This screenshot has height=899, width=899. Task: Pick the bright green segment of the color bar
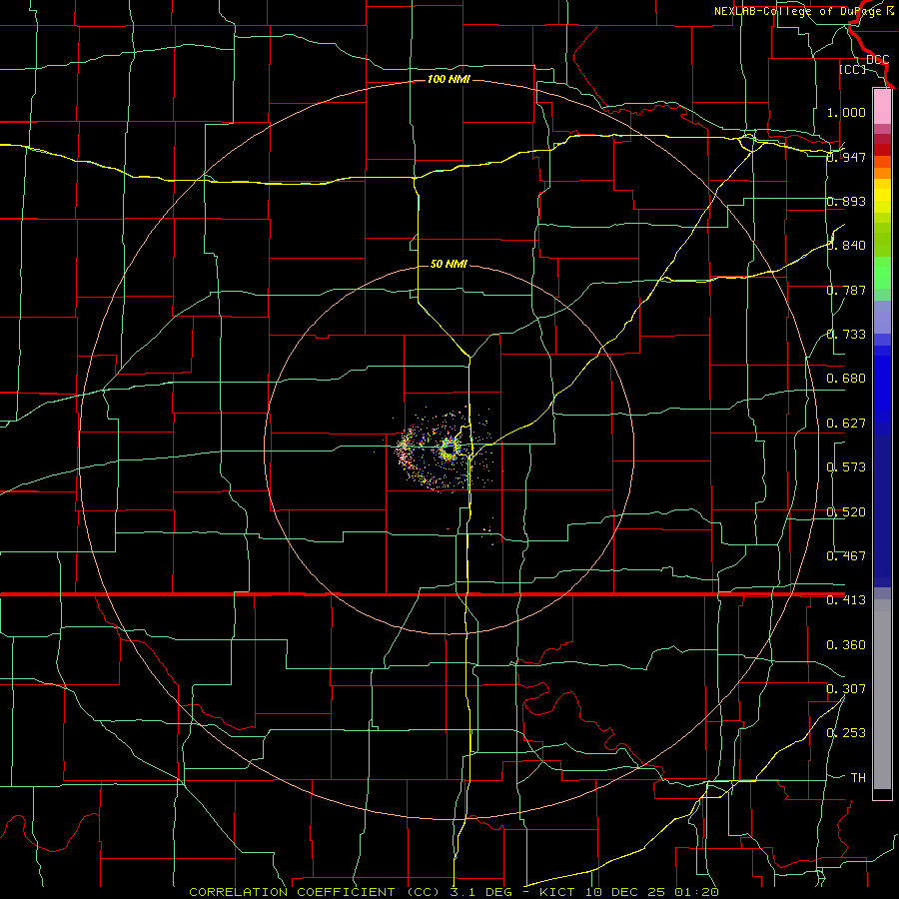[882, 273]
